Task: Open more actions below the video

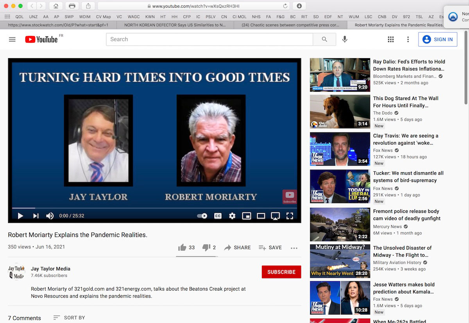Action: pyautogui.click(x=294, y=248)
